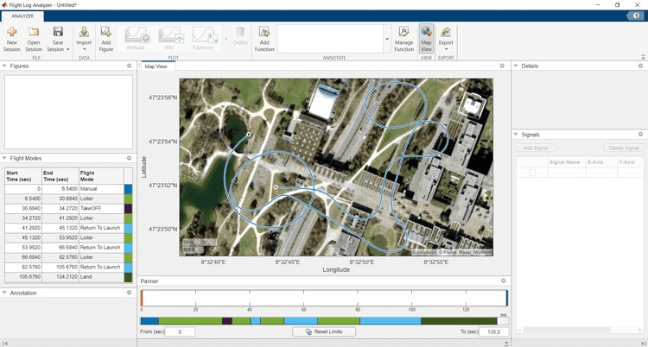The height and width of the screenshot is (347, 648).
Task: Click the Add Function icon
Action: [264, 32]
